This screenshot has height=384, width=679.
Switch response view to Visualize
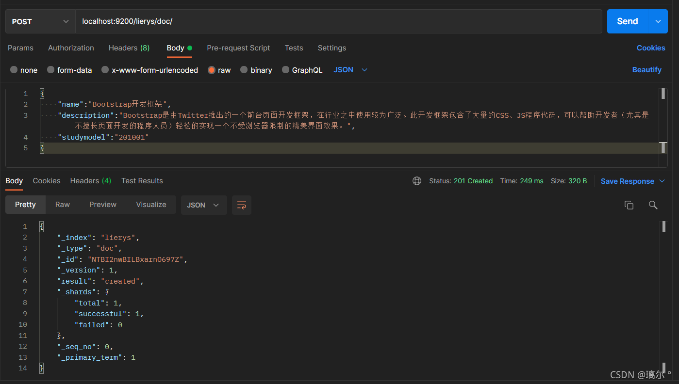point(151,205)
